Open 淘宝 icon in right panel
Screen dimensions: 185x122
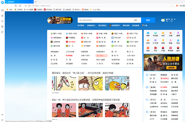(x=148, y=49)
